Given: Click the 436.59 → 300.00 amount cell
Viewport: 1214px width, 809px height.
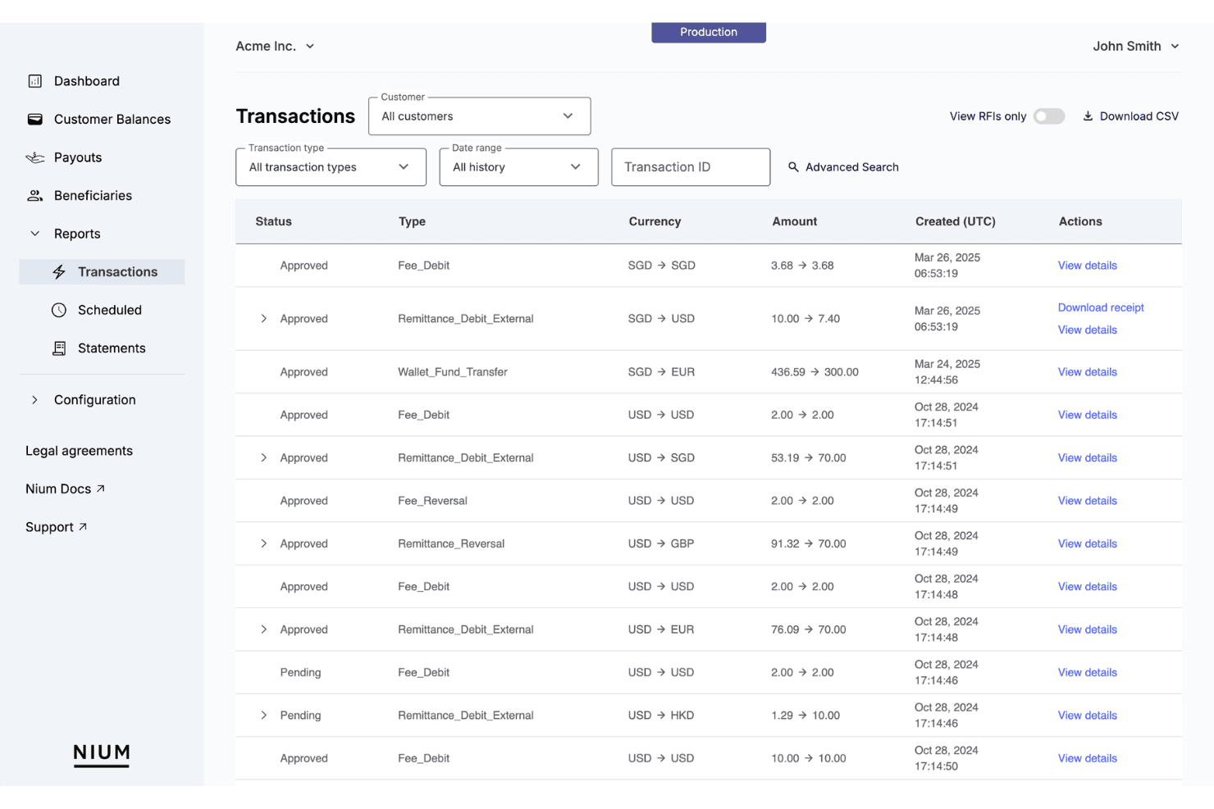Looking at the screenshot, I should (815, 372).
